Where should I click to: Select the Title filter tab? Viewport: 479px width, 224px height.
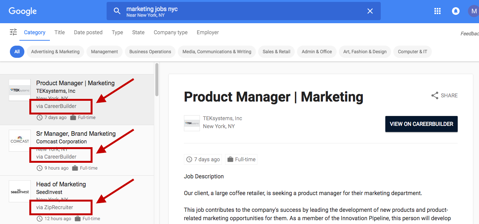click(59, 32)
